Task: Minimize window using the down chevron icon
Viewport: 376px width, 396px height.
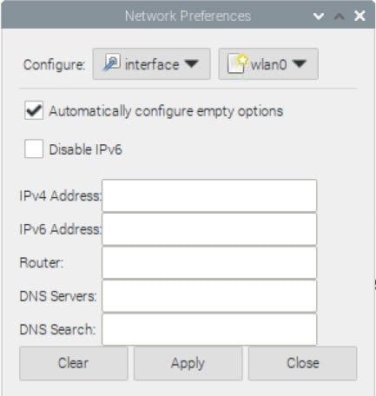Action: [319, 16]
